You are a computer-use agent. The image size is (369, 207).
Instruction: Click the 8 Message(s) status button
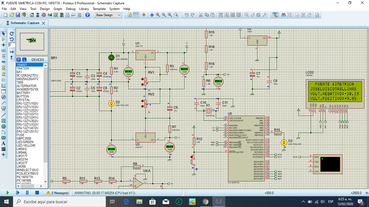(x=58, y=193)
